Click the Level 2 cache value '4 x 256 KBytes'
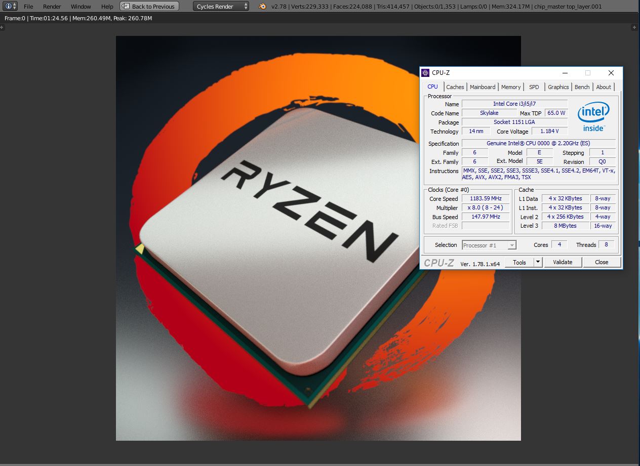 tap(566, 217)
